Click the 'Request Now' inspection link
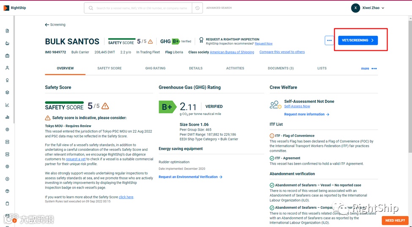The width and height of the screenshot is (412, 227). [x=264, y=44]
